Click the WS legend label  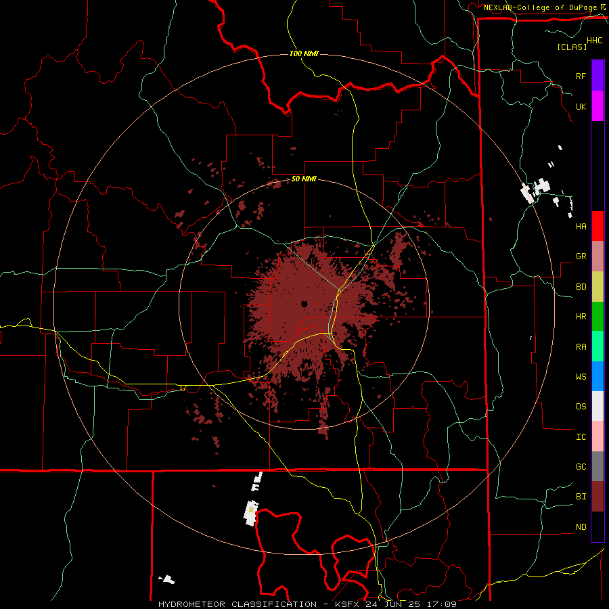click(581, 377)
